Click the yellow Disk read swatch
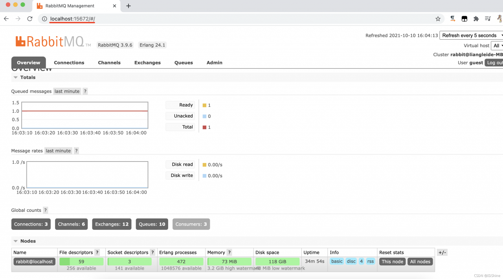Viewport: 503px width, 279px height. (204, 165)
